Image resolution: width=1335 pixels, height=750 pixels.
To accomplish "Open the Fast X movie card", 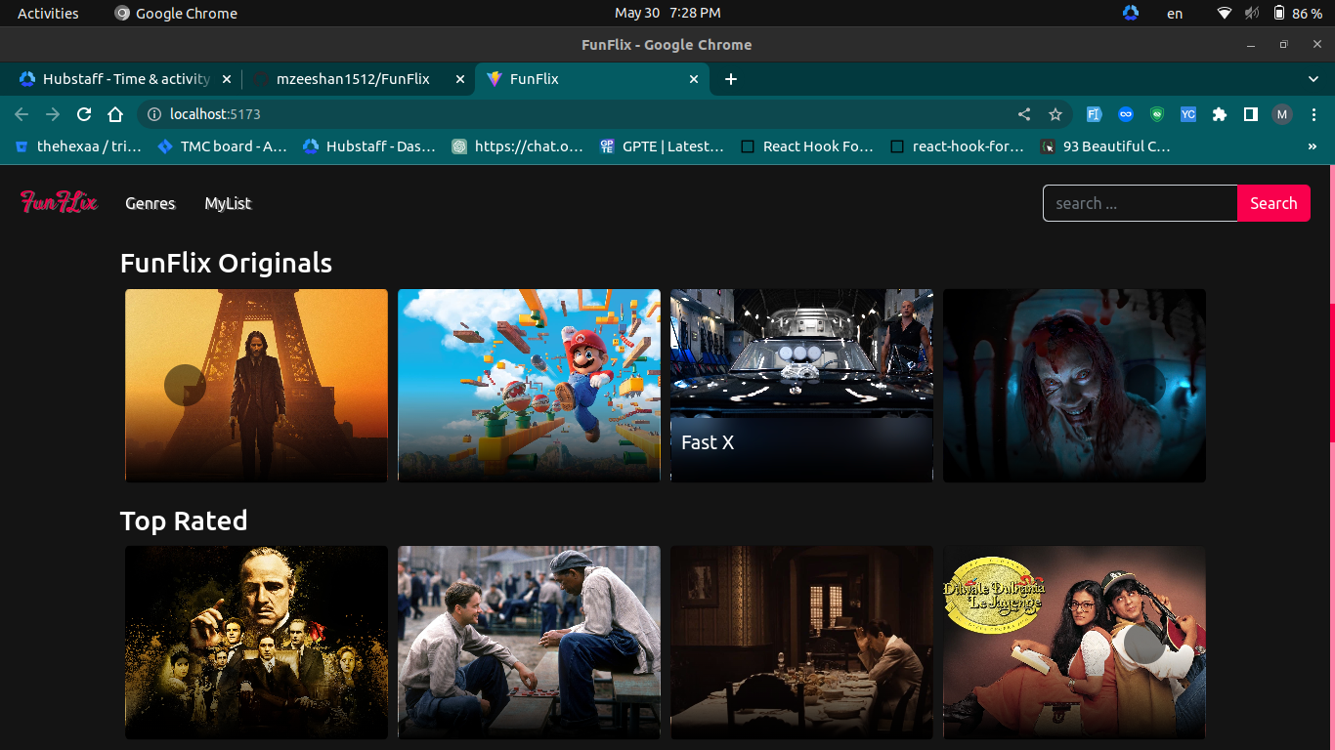I will [x=801, y=385].
